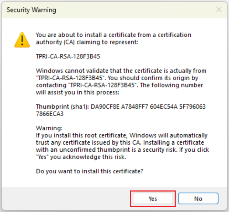Viewport: 229px width, 212px height.
Task: Click the "If you install this root certificate" line
Action: click(121, 135)
